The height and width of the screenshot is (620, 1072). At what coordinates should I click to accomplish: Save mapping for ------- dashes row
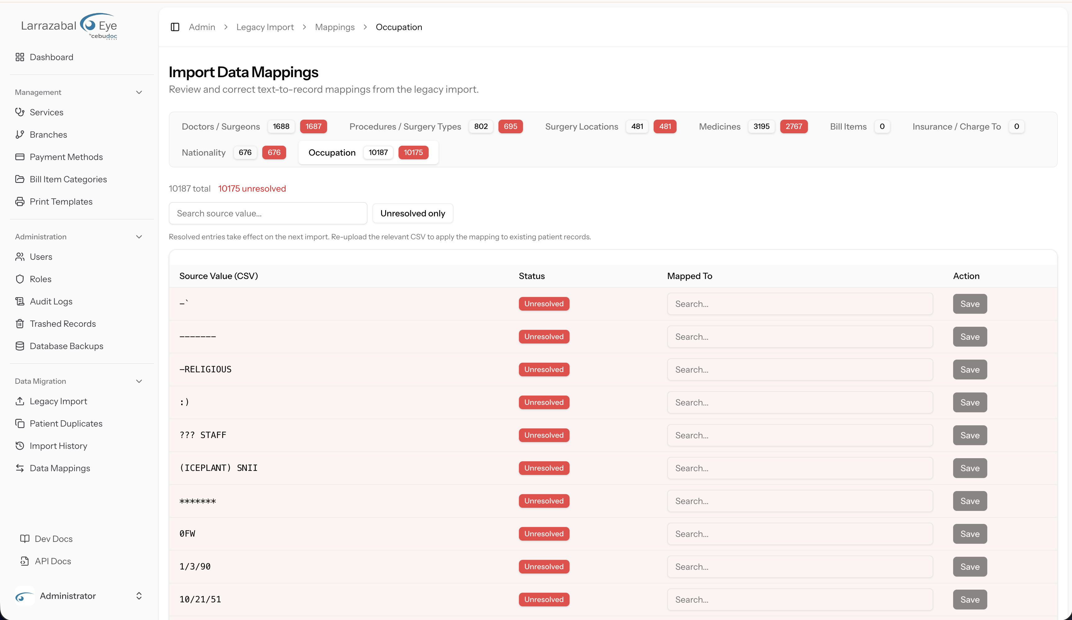(970, 337)
